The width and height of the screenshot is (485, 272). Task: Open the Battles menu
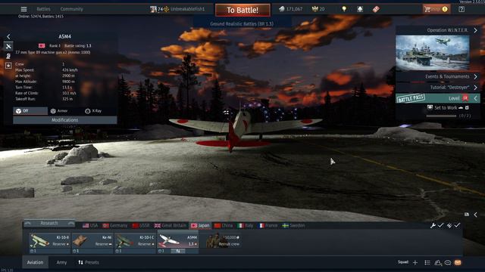[x=43, y=9]
